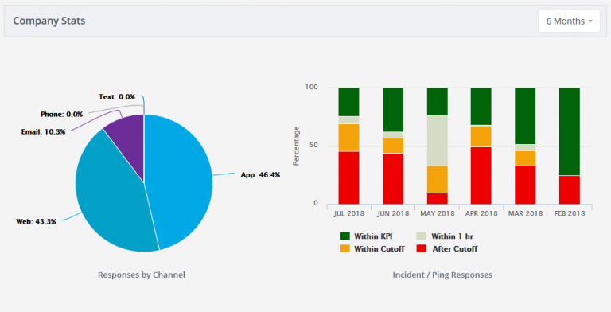Image resolution: width=611 pixels, height=312 pixels.
Task: Click the MAY 2018 Within 1 hr segment
Action: [438, 141]
